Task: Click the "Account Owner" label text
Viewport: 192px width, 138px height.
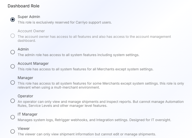Action: [31, 31]
